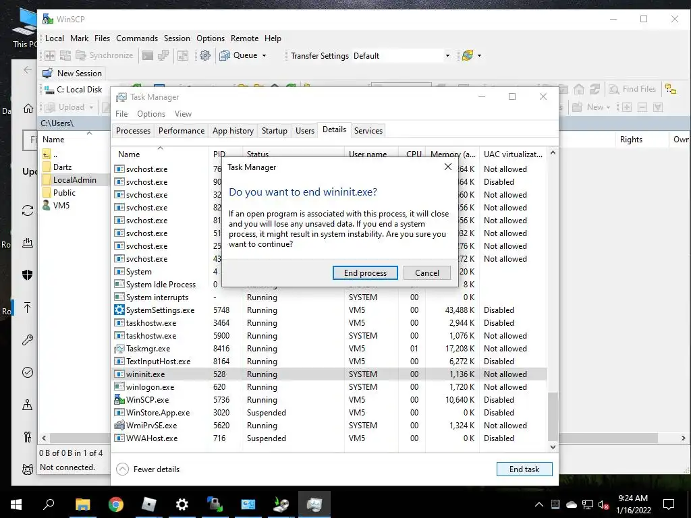Open the C: Local Disk drive selector
Image resolution: width=691 pixels, height=518 pixels.
tap(73, 90)
